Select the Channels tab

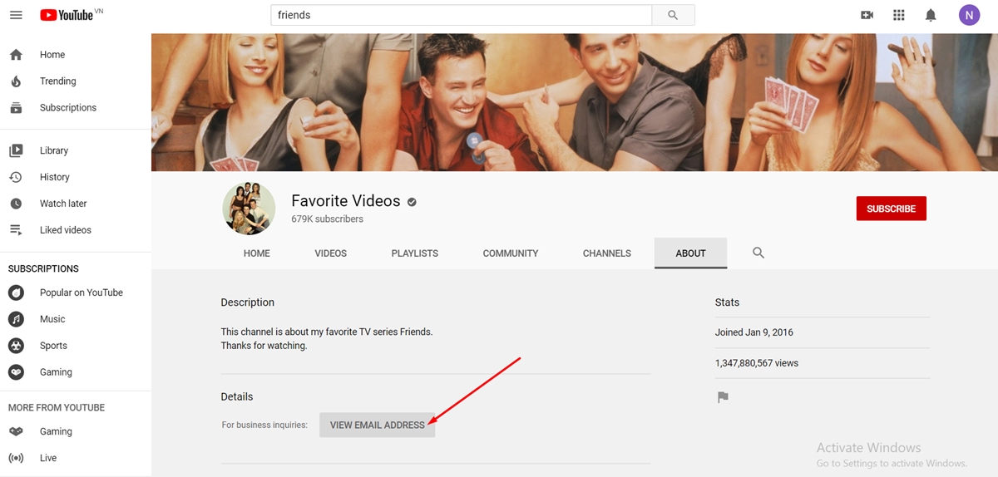click(x=606, y=253)
